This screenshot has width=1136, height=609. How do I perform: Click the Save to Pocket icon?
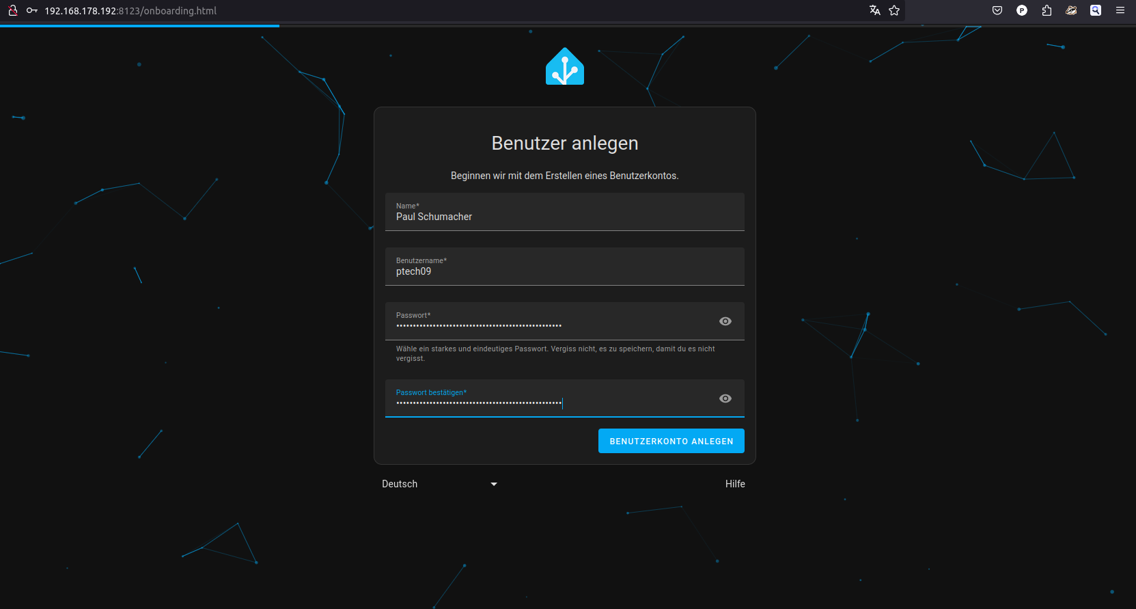coord(997,10)
